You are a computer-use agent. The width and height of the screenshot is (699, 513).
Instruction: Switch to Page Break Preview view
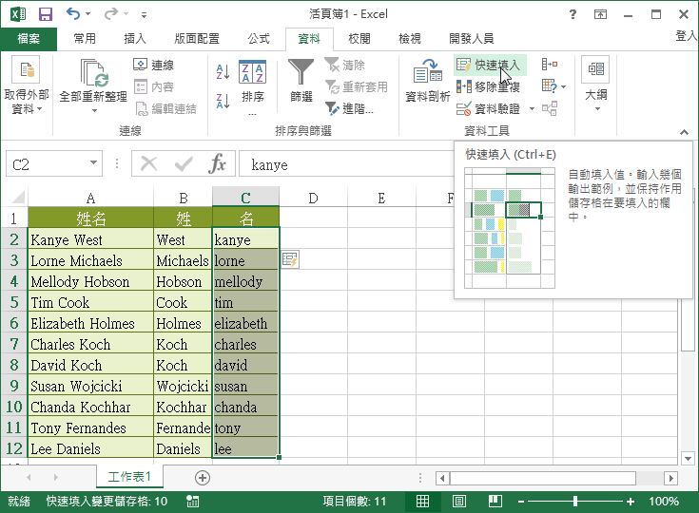495,502
